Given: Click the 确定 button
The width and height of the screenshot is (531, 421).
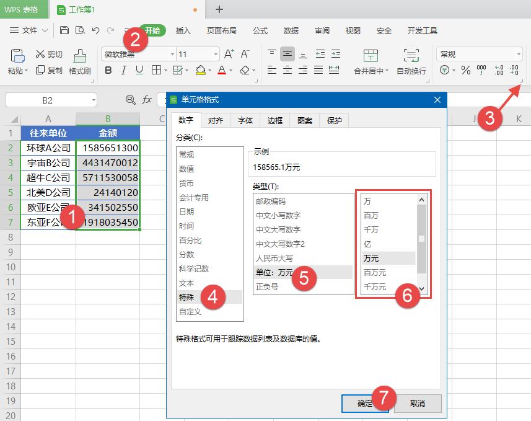Looking at the screenshot, I should click(x=366, y=404).
